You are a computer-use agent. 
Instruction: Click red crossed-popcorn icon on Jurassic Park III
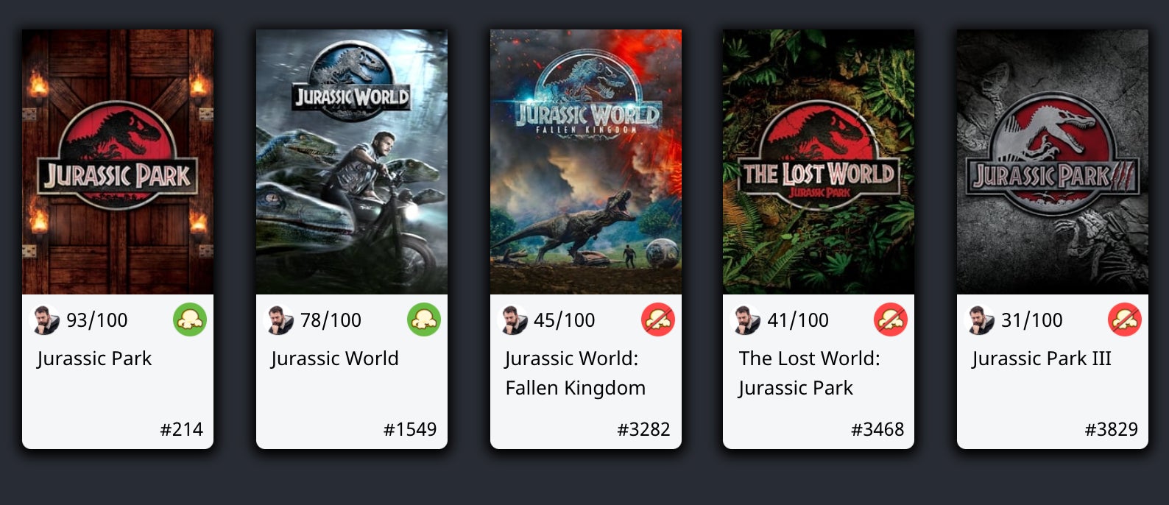tap(1125, 319)
